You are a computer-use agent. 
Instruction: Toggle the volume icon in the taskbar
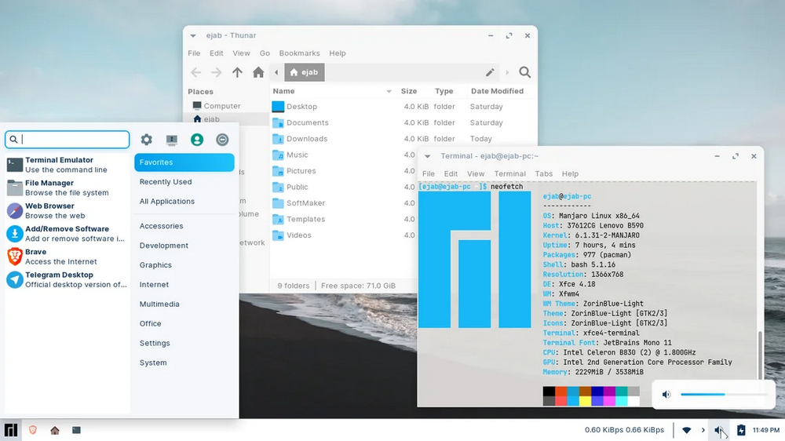tap(718, 430)
